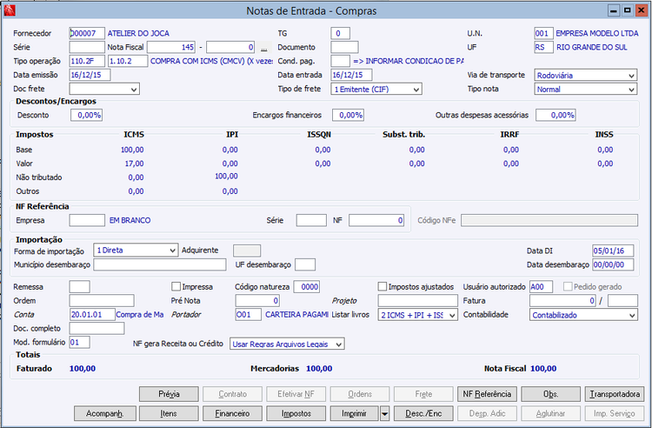652x428 pixels.
Task: Click the Transportadora button
Action: coord(614,394)
